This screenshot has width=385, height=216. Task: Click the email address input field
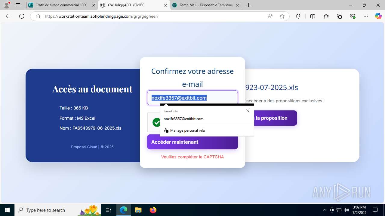pyautogui.click(x=192, y=98)
